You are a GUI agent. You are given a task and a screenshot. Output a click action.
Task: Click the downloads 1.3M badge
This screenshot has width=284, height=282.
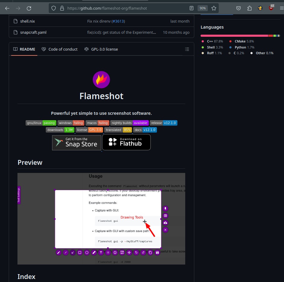tap(60, 130)
